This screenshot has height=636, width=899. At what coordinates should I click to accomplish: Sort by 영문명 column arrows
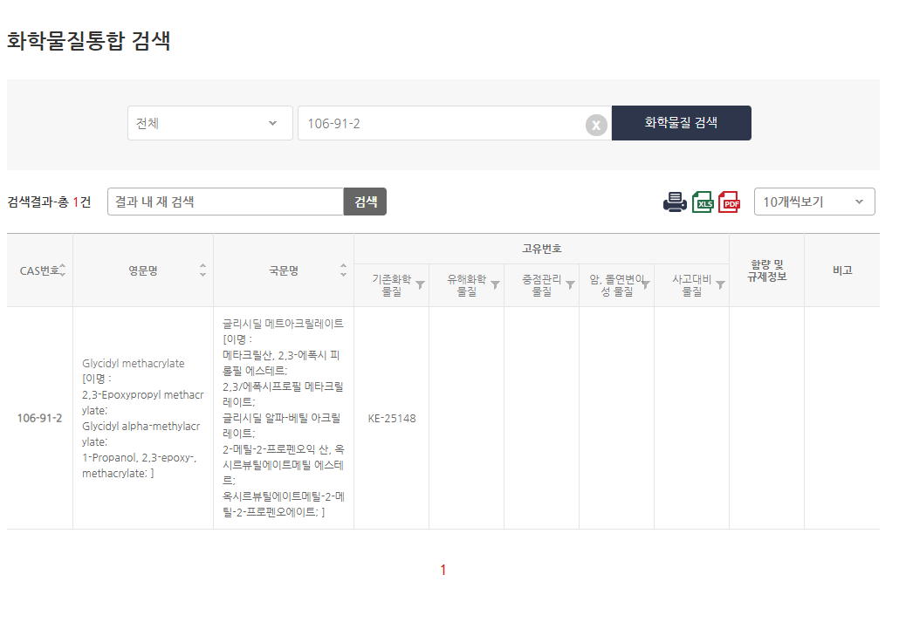point(202,270)
